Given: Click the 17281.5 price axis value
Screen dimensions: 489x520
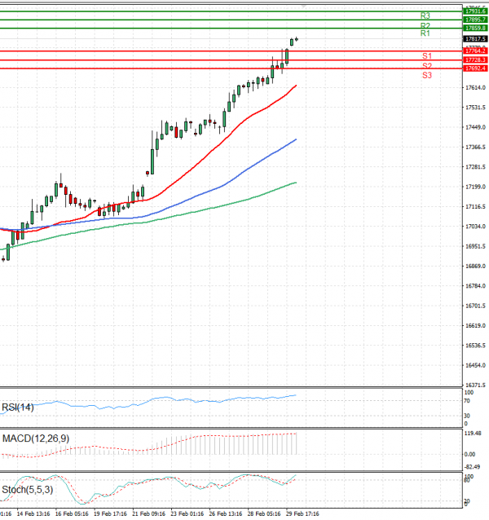Looking at the screenshot, I should 475,167.
